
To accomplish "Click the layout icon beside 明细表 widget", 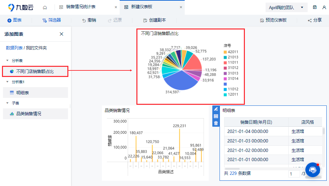I will point(216,116).
